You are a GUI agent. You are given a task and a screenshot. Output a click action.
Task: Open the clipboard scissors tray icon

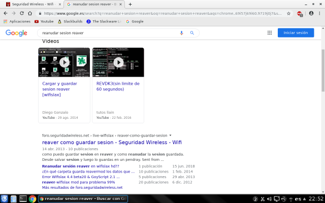click(263, 199)
